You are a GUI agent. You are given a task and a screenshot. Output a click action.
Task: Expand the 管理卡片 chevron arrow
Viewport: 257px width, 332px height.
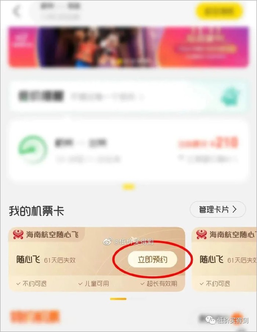[x=235, y=209]
